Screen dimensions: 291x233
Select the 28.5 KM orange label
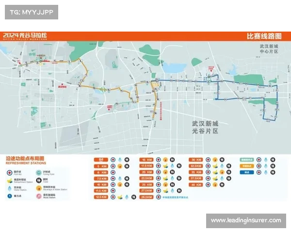[146, 197]
